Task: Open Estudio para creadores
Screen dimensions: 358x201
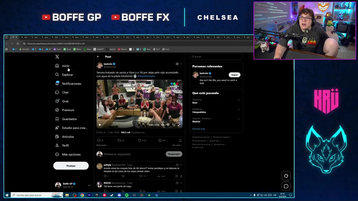Action: pos(71,128)
